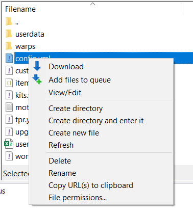Select the '..' parent directory entry
Viewport: 193px width, 216px height.
[17, 23]
